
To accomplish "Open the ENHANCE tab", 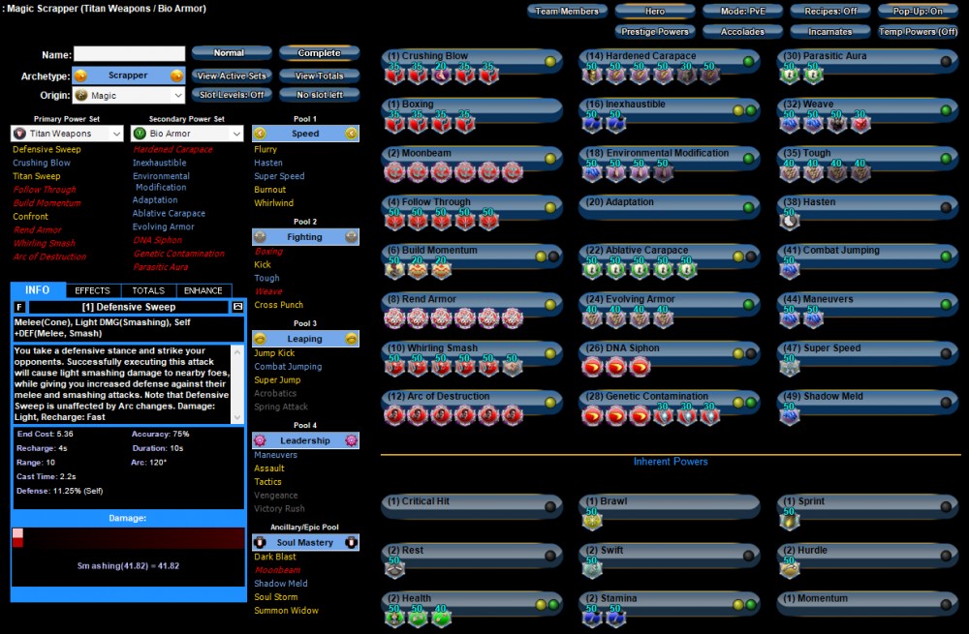I will (x=203, y=290).
